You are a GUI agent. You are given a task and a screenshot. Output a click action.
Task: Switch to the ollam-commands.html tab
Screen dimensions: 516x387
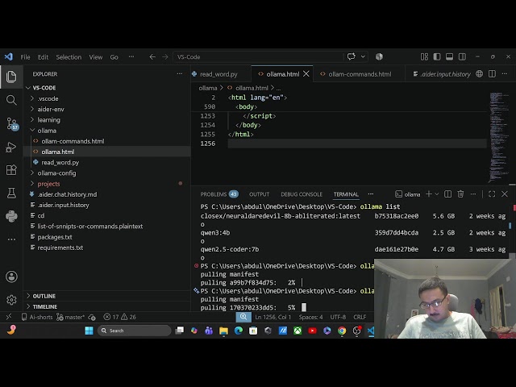pyautogui.click(x=360, y=74)
